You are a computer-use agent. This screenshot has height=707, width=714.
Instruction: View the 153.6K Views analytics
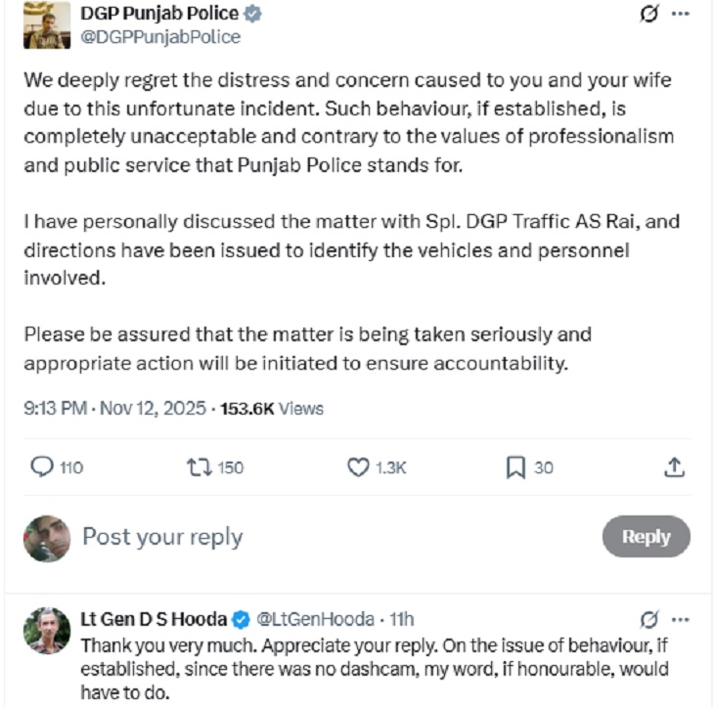[272, 409]
